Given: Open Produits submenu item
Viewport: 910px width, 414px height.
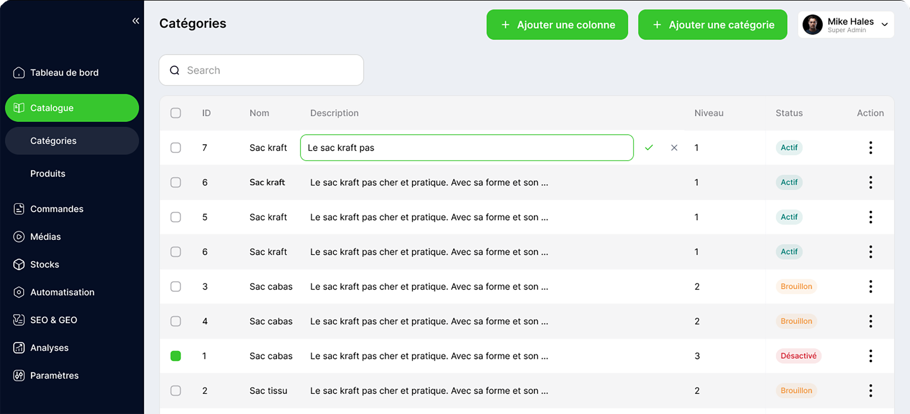Looking at the screenshot, I should (48, 173).
